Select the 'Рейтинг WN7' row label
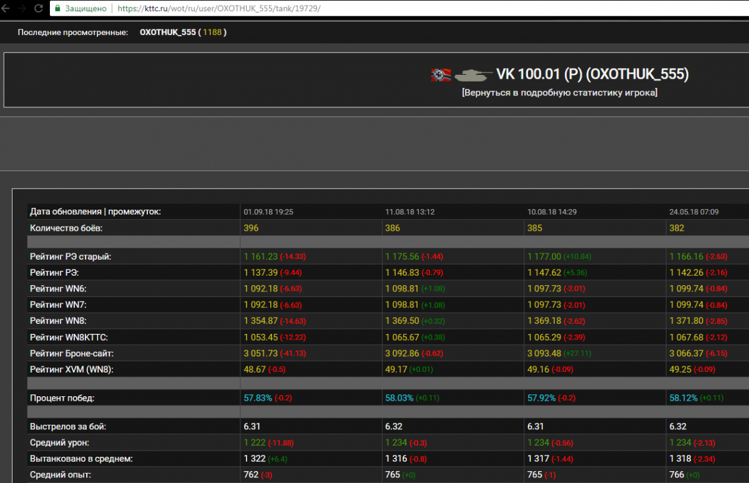The height and width of the screenshot is (483, 749). coord(58,305)
